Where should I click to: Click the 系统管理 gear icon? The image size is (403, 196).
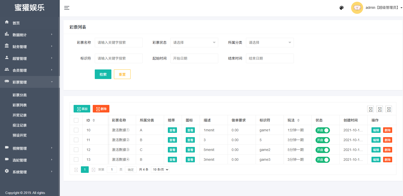point(7,171)
